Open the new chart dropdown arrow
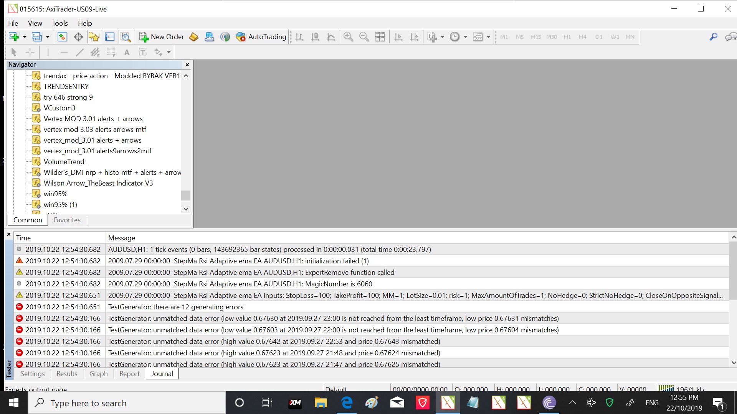The image size is (737, 414). [25, 37]
